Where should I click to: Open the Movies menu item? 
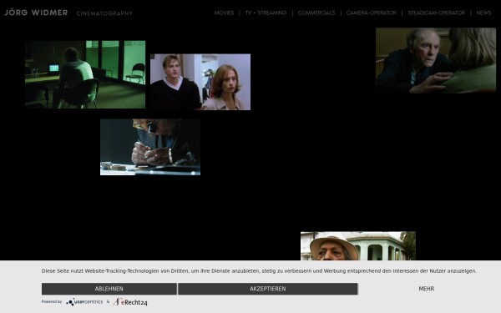tap(224, 13)
